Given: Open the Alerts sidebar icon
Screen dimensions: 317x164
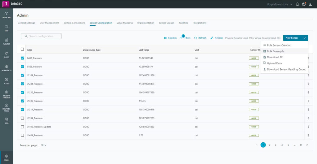Looking at the screenshot, I should (x=6, y=53).
